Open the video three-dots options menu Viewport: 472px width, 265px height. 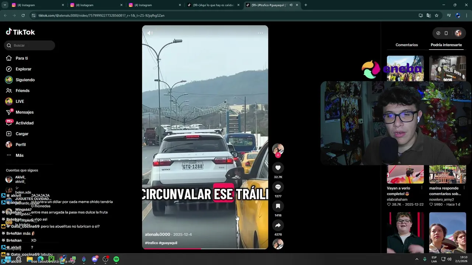coord(260,33)
